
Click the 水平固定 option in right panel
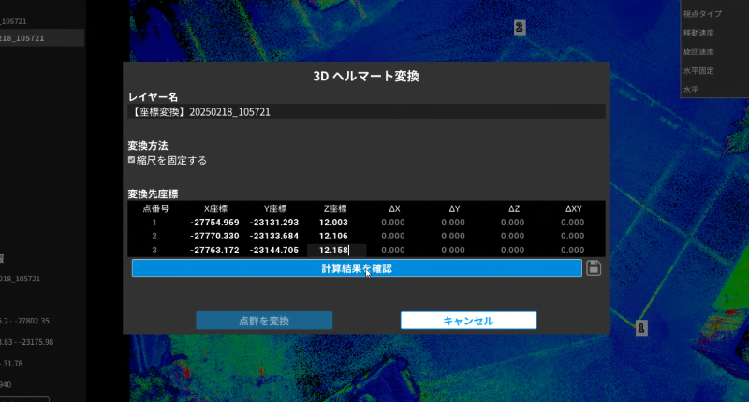[x=699, y=70]
